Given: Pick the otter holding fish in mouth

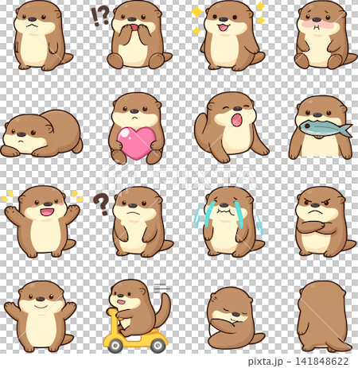Looking at the screenshot, I should (321, 128).
